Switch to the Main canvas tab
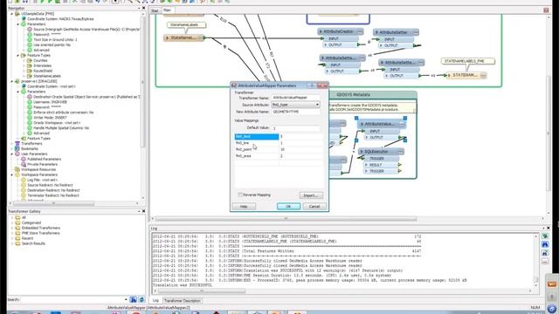The image size is (559, 314). (x=167, y=10)
